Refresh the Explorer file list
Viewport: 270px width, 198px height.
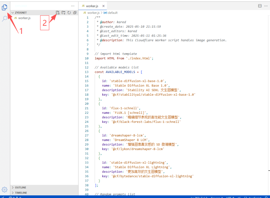(69, 13)
